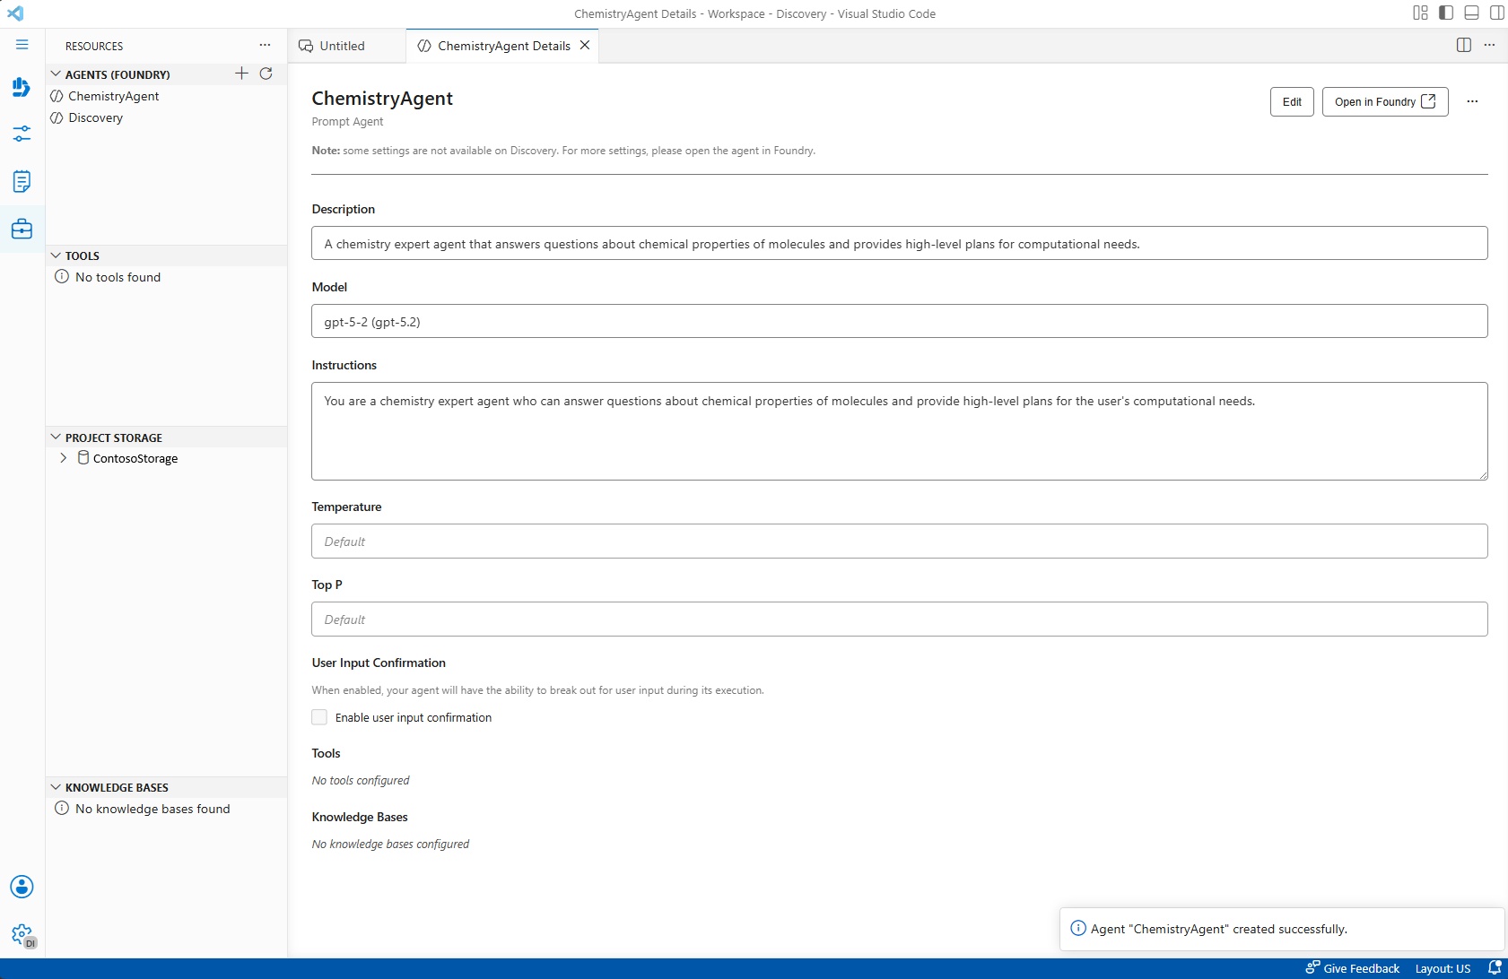The width and height of the screenshot is (1508, 979).
Task: Enable user input confirmation checkbox
Action: click(319, 717)
